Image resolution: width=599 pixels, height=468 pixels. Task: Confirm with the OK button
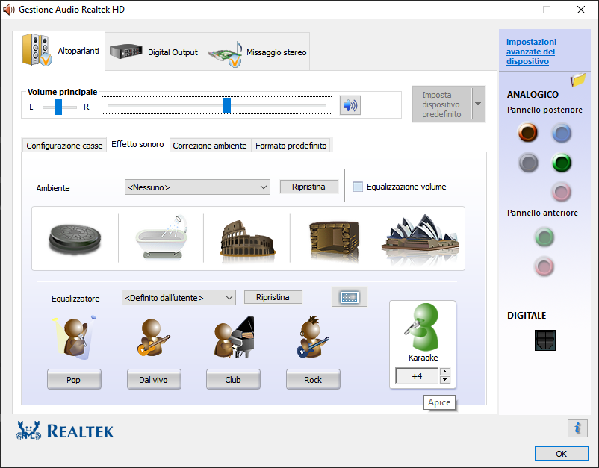click(562, 454)
